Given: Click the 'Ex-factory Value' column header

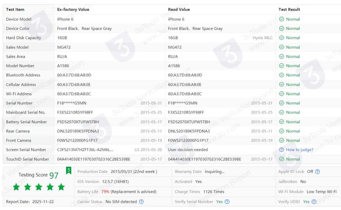Looking at the screenshot, I should [x=73, y=10].
